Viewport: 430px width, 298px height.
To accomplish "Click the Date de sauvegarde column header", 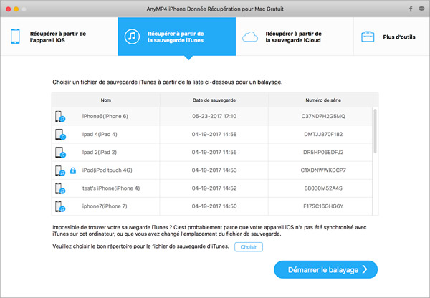I will click(214, 100).
